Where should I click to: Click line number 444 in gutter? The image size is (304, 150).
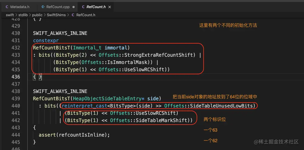(x=15, y=135)
